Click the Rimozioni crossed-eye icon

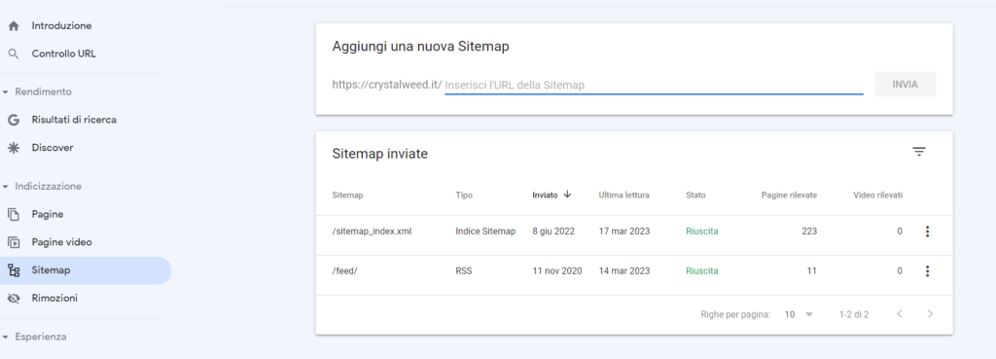pyautogui.click(x=14, y=298)
